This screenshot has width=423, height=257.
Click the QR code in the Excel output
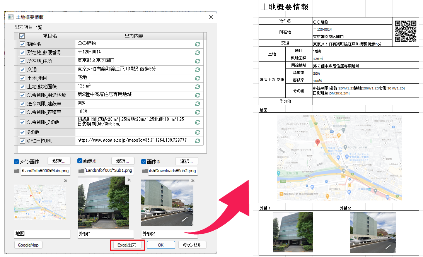[405, 31]
